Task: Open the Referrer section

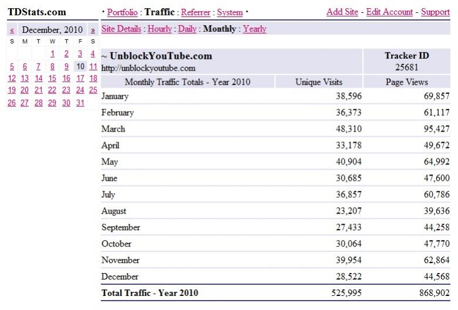Action: click(196, 12)
